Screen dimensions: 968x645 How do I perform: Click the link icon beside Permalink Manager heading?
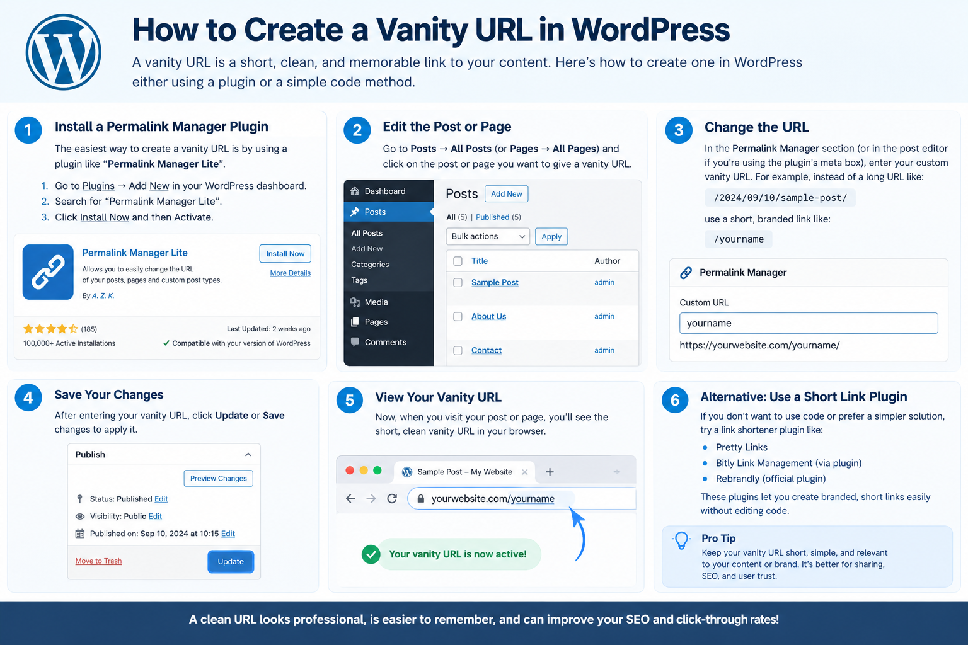[686, 273]
